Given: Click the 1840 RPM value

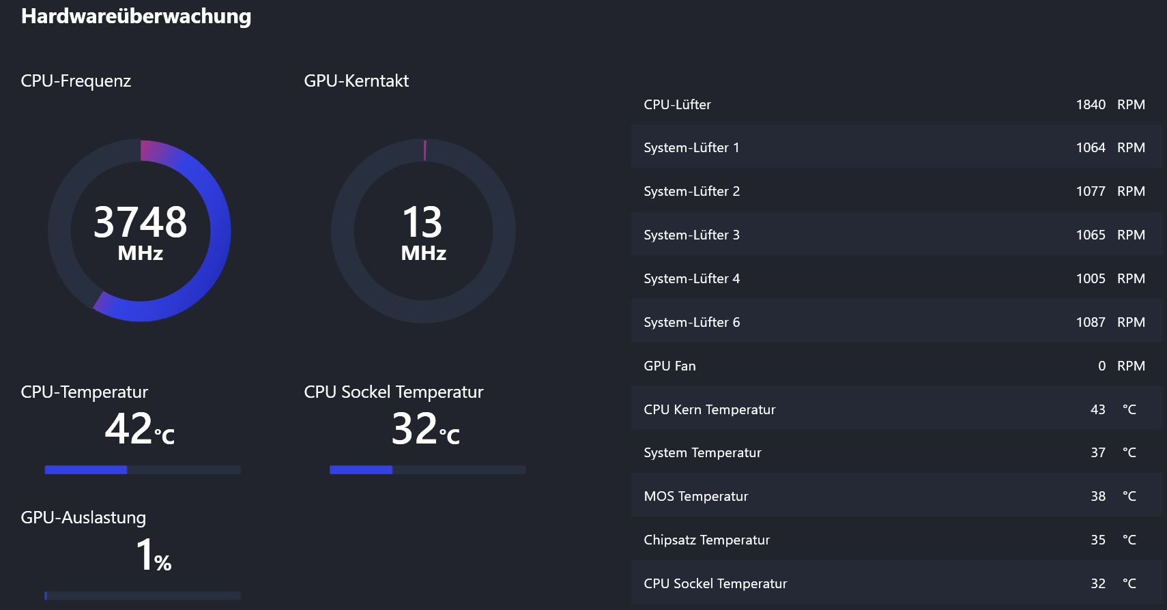Looking at the screenshot, I should (1110, 104).
